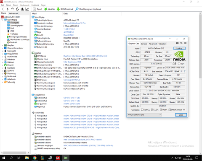Switch to AIDA64 taskbar icon
This screenshot has height=161, width=202.
tap(58, 158)
